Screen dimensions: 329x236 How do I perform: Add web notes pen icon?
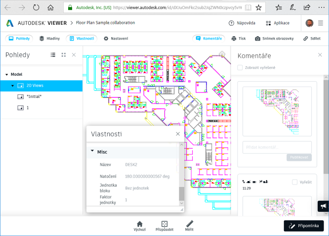coord(292,8)
